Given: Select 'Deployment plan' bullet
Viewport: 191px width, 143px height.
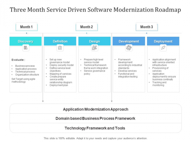Looking at the screenshot, I should point(59,85).
